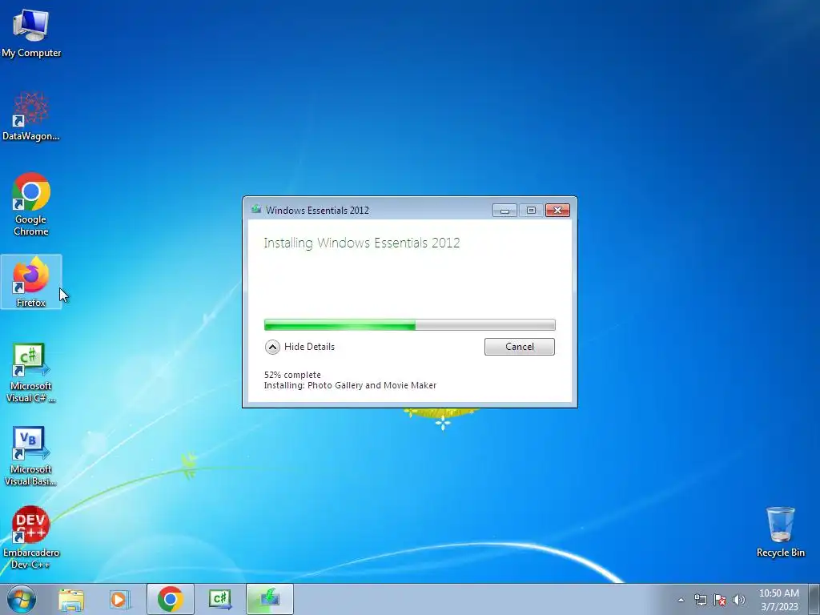The image size is (820, 615).
Task: Minimize the Windows Essentials 2012 window
Action: (x=504, y=211)
